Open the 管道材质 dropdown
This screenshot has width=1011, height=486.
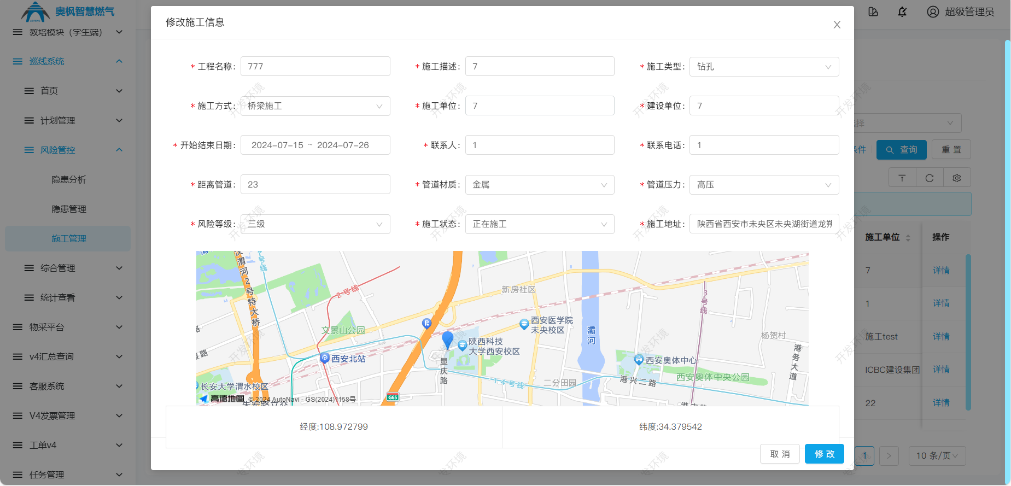coord(540,185)
